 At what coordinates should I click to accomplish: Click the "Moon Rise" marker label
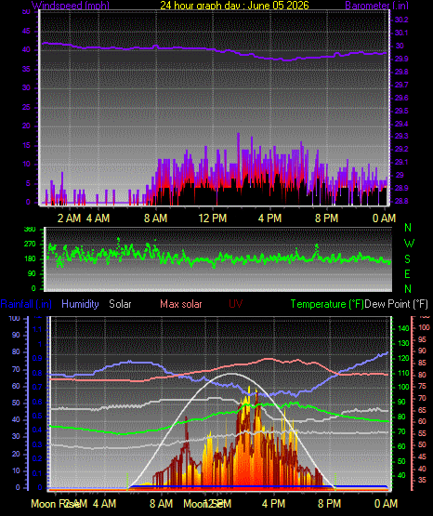click(x=55, y=504)
